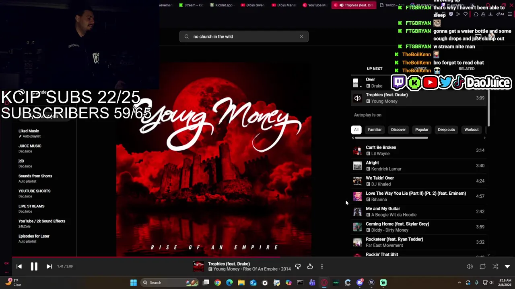515x289 pixels.
Task: Select the currently playing Trophies queue row
Action: coord(418,98)
